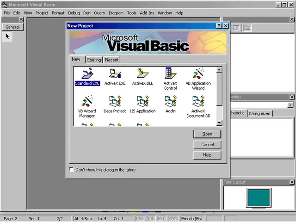The width and height of the screenshot is (296, 222).
Task: Open the Diagram menu
Action: 116,13
